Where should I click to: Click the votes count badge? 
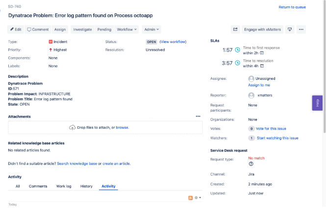[x=251, y=129]
